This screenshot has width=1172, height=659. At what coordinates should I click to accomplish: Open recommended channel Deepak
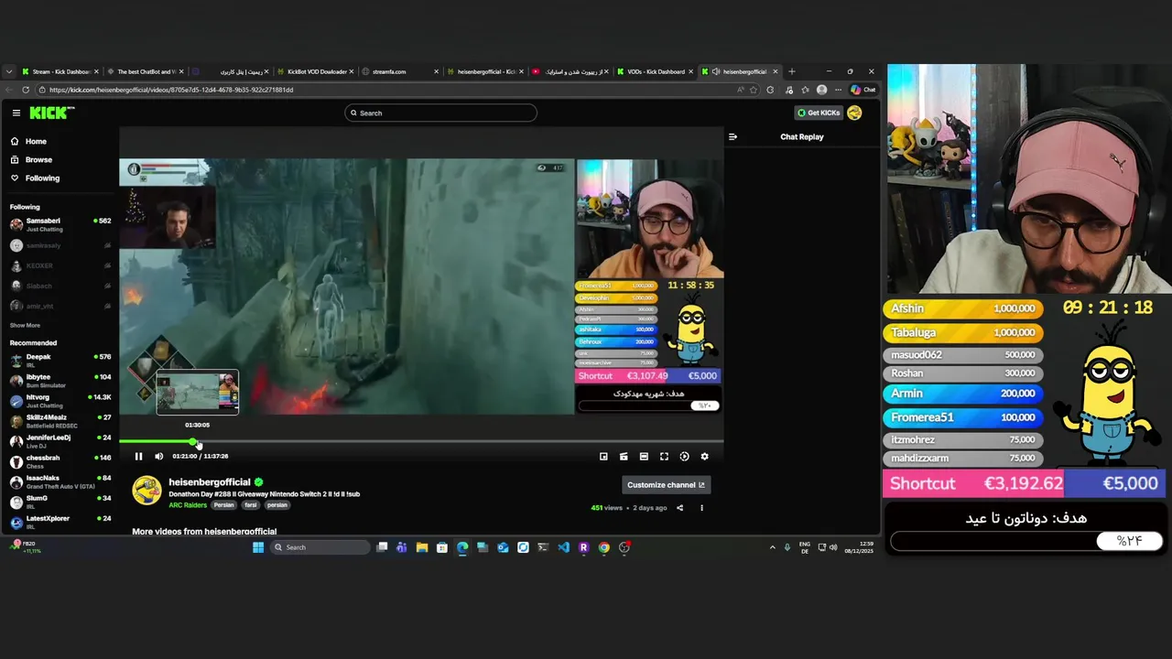point(60,360)
